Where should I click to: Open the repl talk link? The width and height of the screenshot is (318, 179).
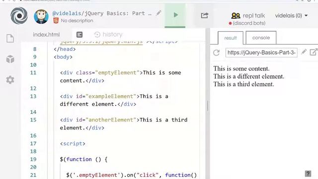(x=248, y=15)
